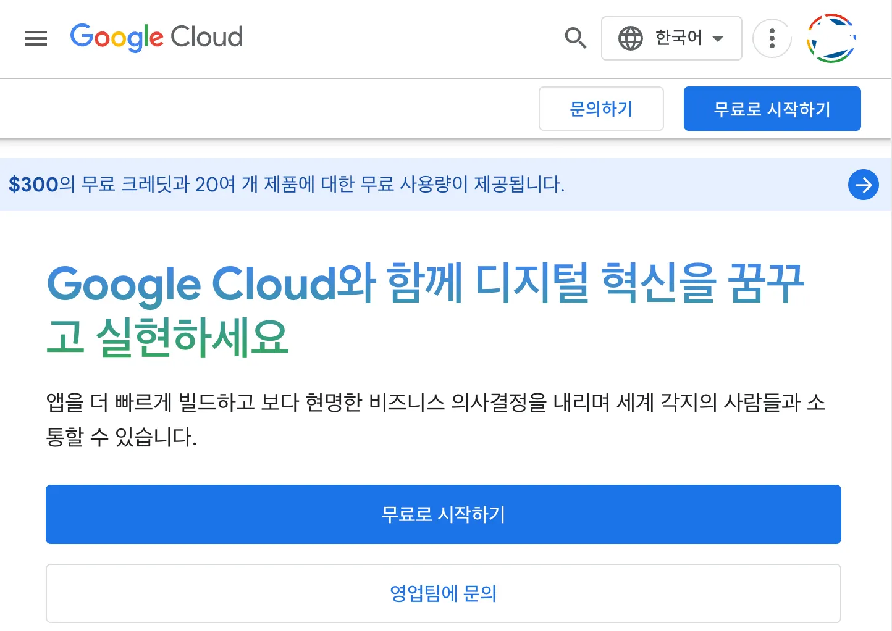The height and width of the screenshot is (631, 892).
Task: Open the hamburger navigation menu
Action: click(36, 38)
